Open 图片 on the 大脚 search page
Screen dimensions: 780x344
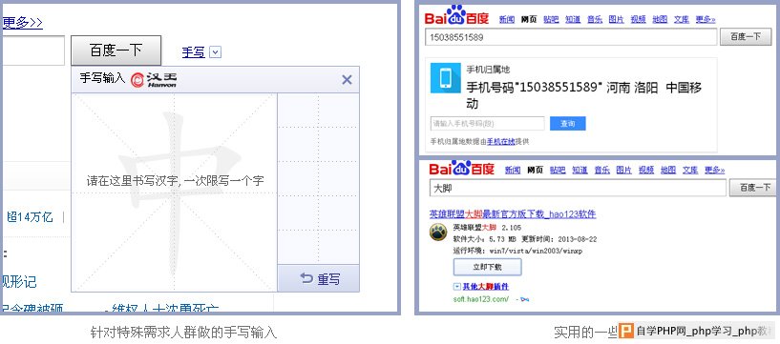tap(623, 170)
